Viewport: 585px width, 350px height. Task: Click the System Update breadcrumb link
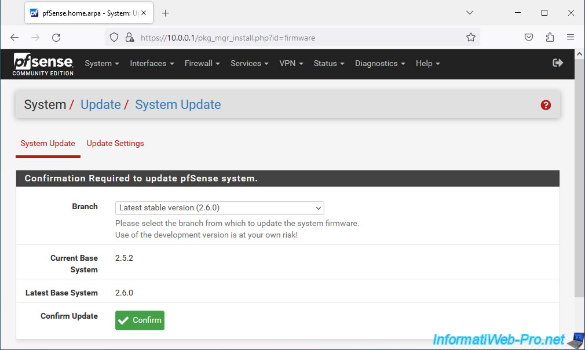(178, 105)
